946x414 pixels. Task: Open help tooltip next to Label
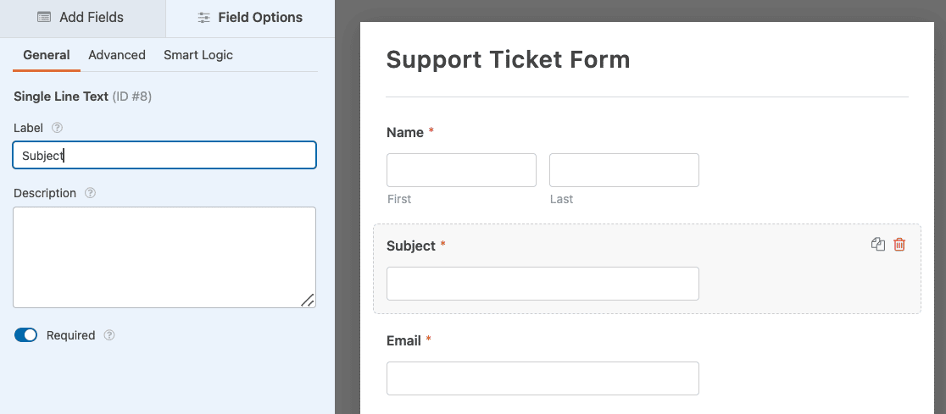click(x=58, y=128)
